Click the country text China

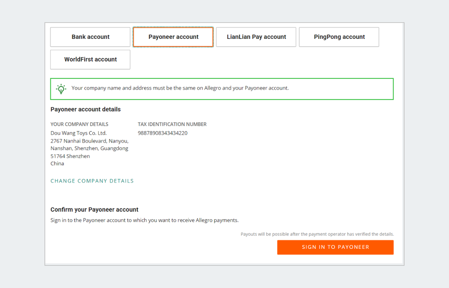[x=57, y=164]
